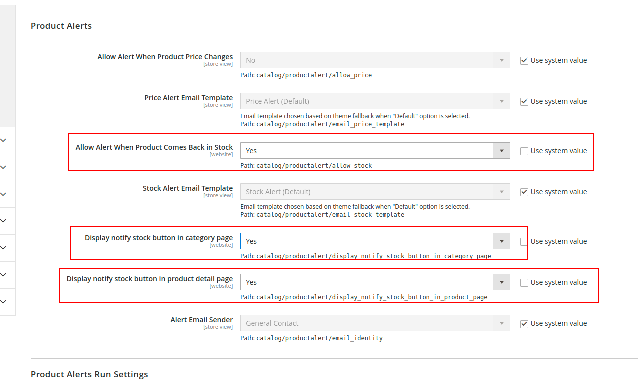Click the topmost chevron in the left sidebar

tap(3, 141)
